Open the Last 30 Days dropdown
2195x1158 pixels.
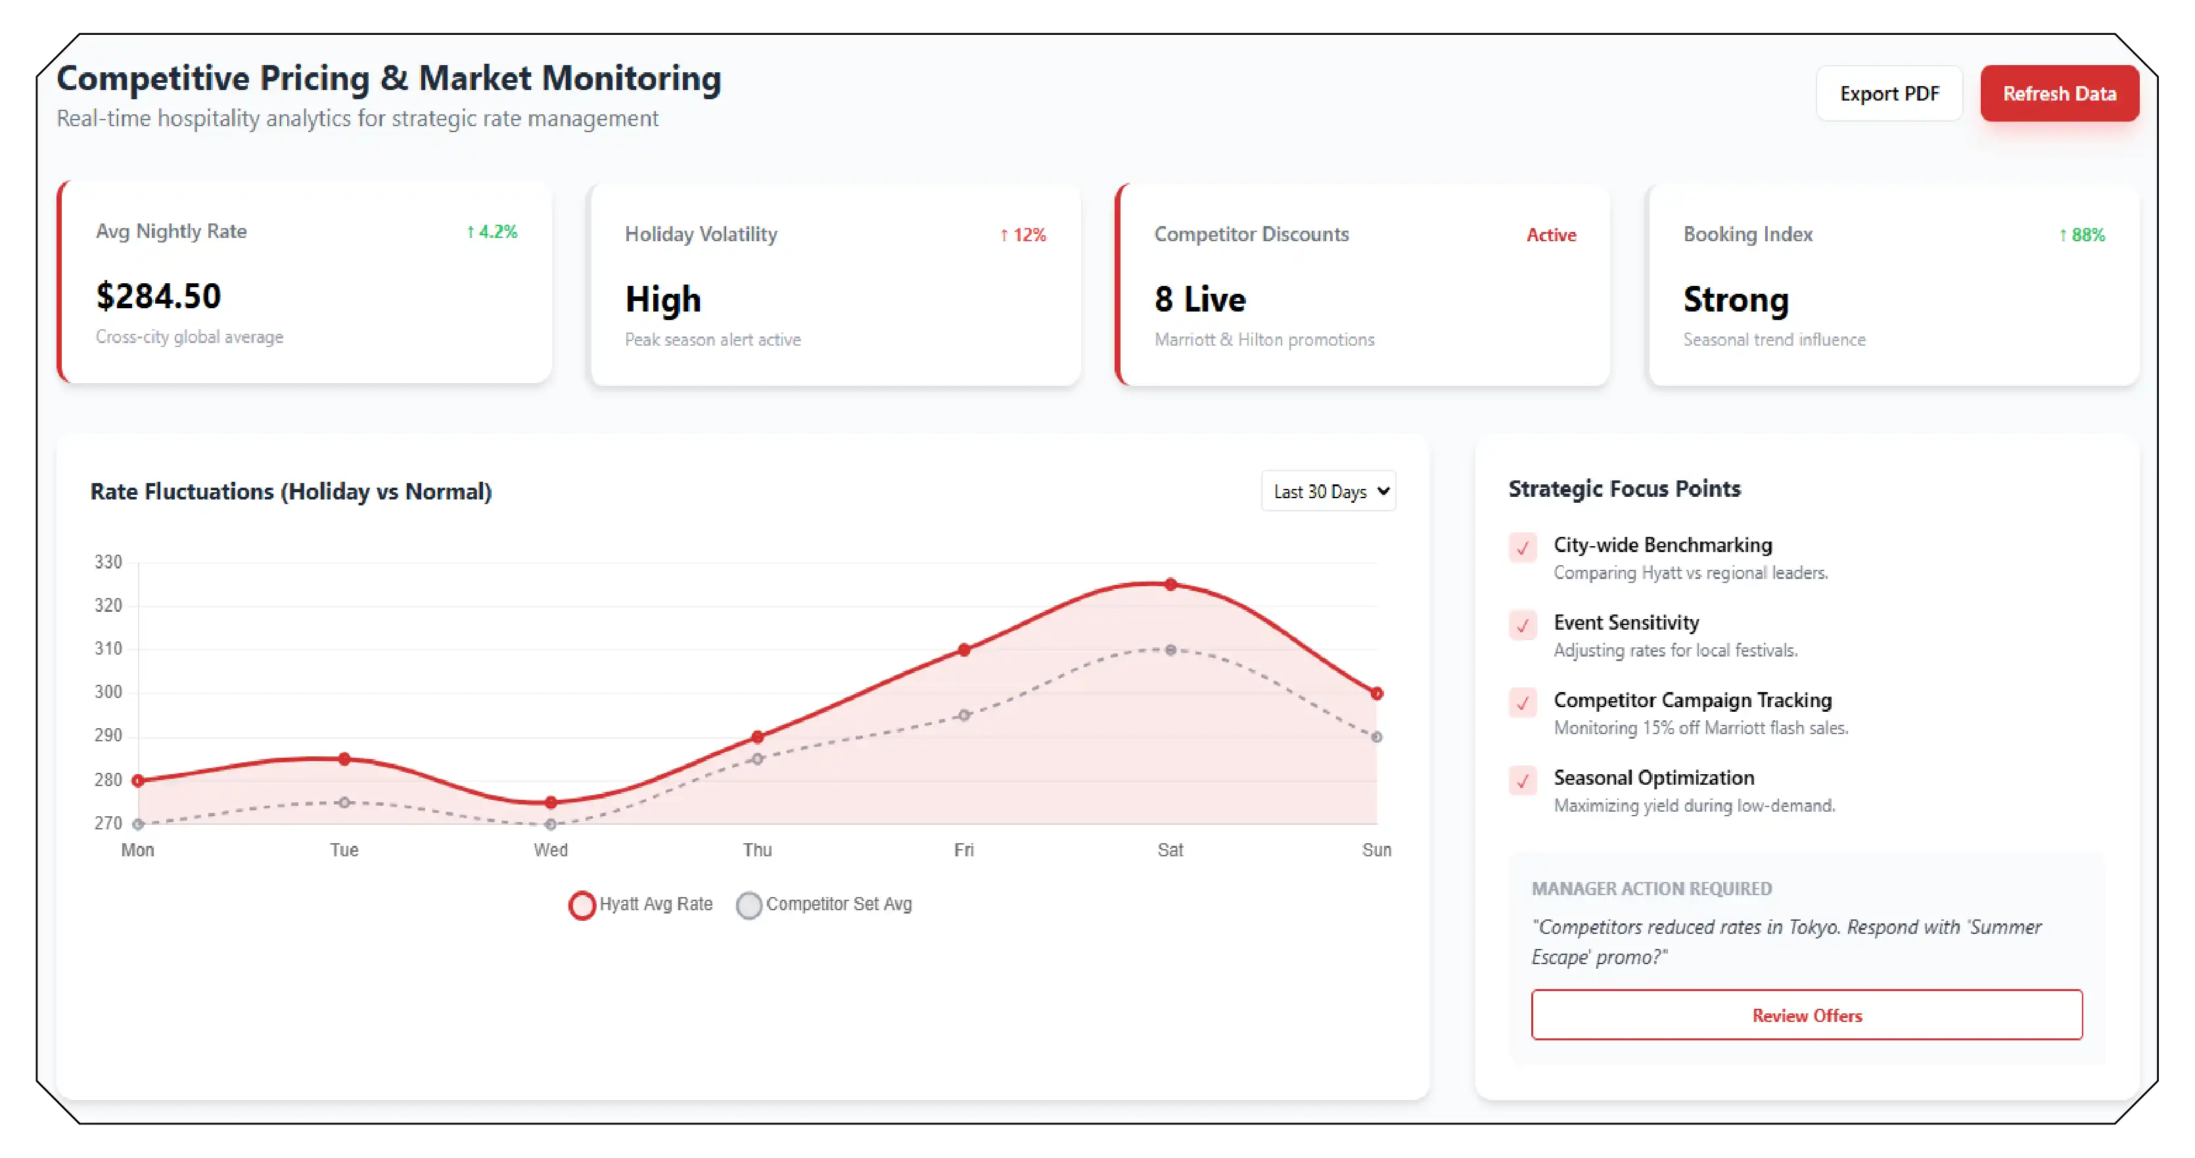click(1328, 491)
